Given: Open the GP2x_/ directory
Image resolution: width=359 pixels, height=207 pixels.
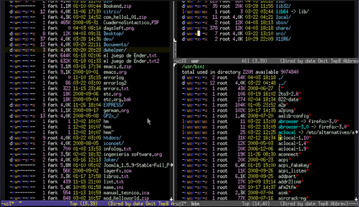Looking at the screenshot, I should (111, 116).
